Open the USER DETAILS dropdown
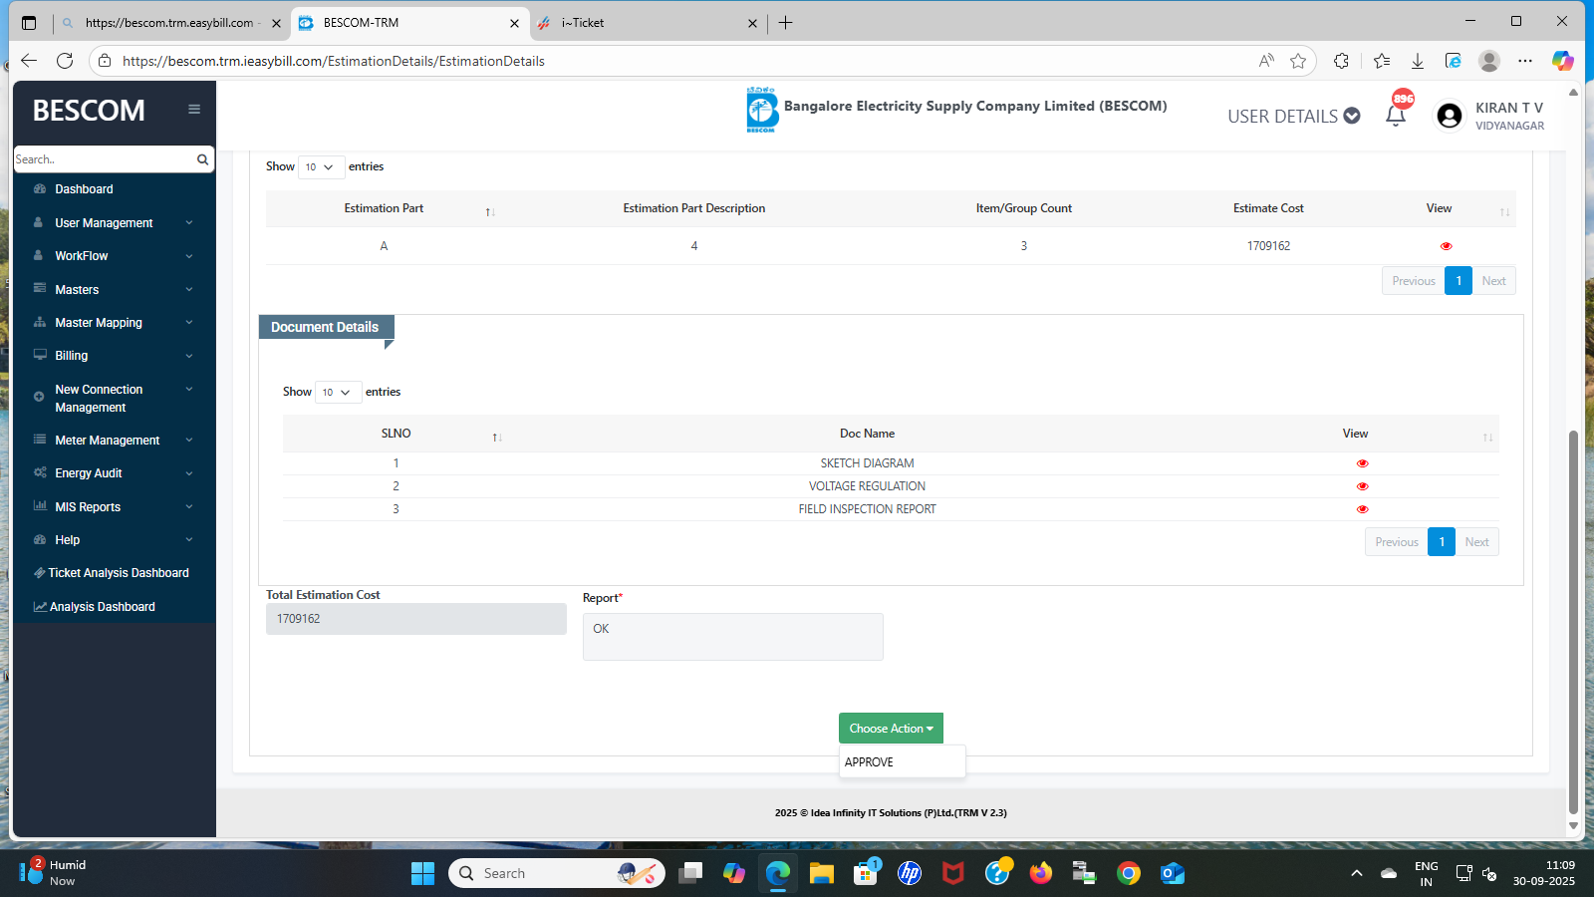 point(1293,117)
